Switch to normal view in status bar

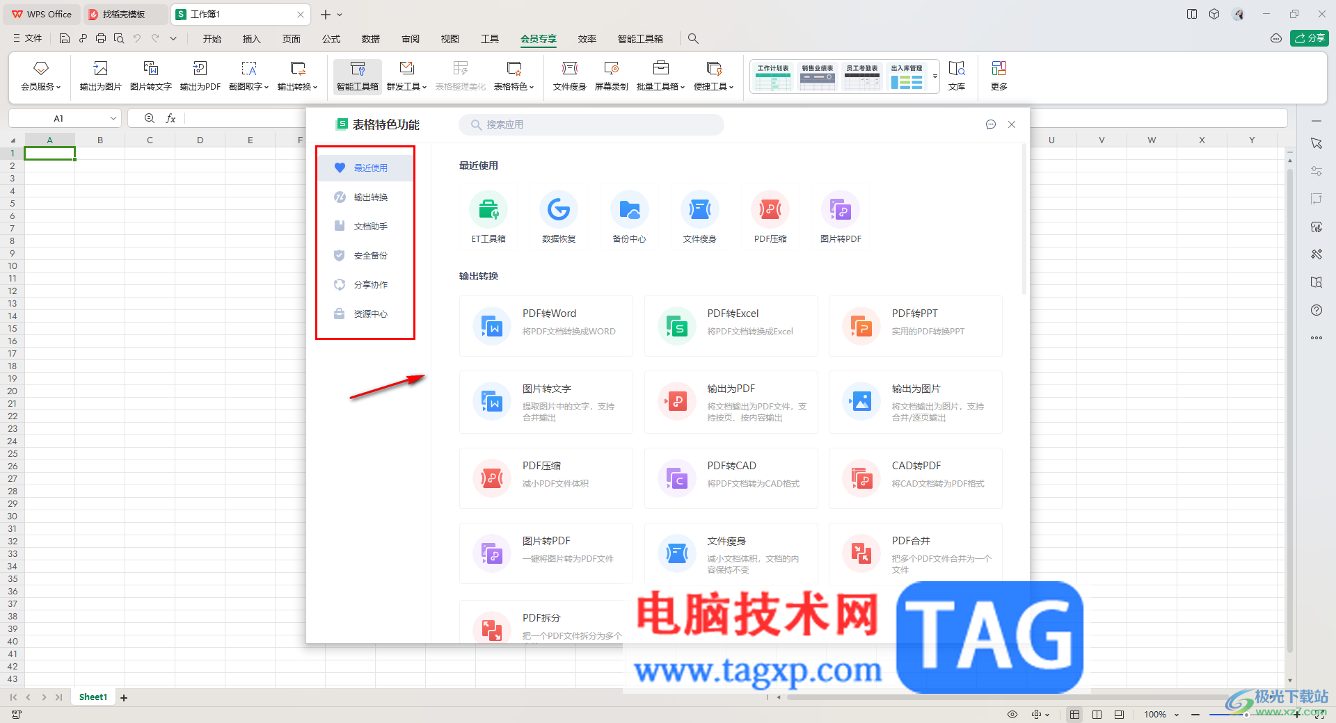pyautogui.click(x=1075, y=715)
